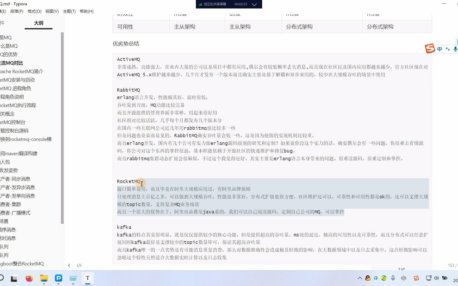Toggle source code mode icon

79,265
